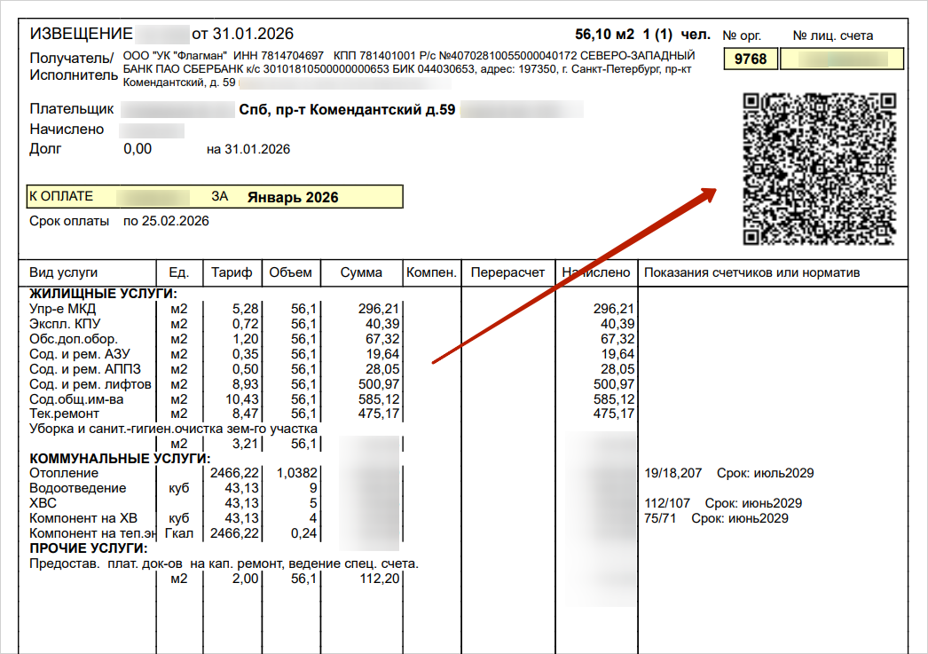928x654 pixels.
Task: Click the blurred personal account number field
Action: [x=842, y=59]
